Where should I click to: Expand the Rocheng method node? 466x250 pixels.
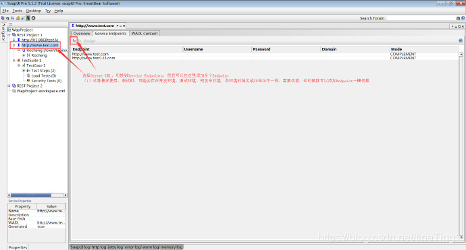click(24, 55)
